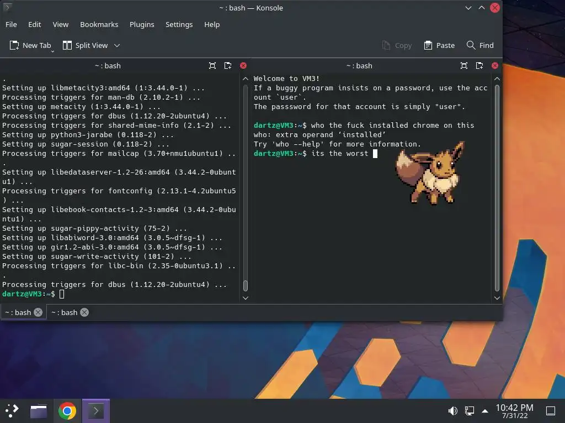The height and width of the screenshot is (423, 565).
Task: Click the New Tab toolbar button
Action: (x=30, y=45)
